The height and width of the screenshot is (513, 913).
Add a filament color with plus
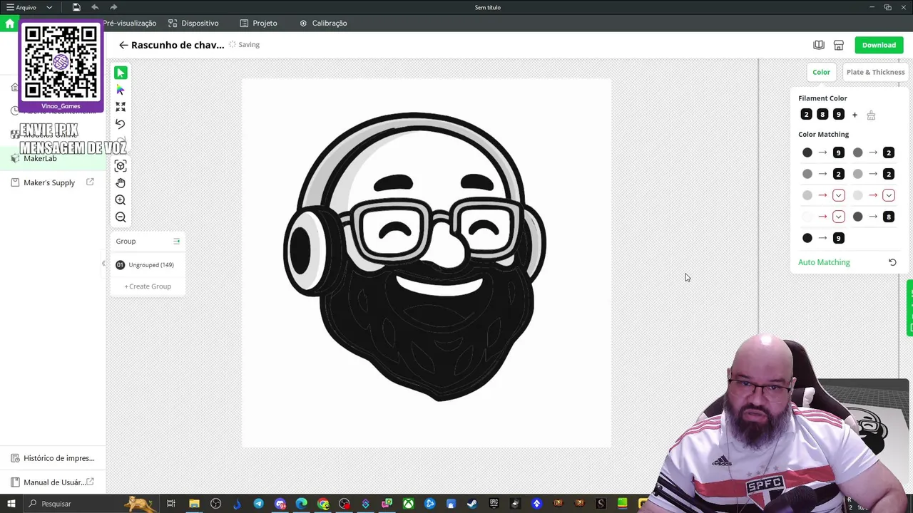(x=855, y=115)
